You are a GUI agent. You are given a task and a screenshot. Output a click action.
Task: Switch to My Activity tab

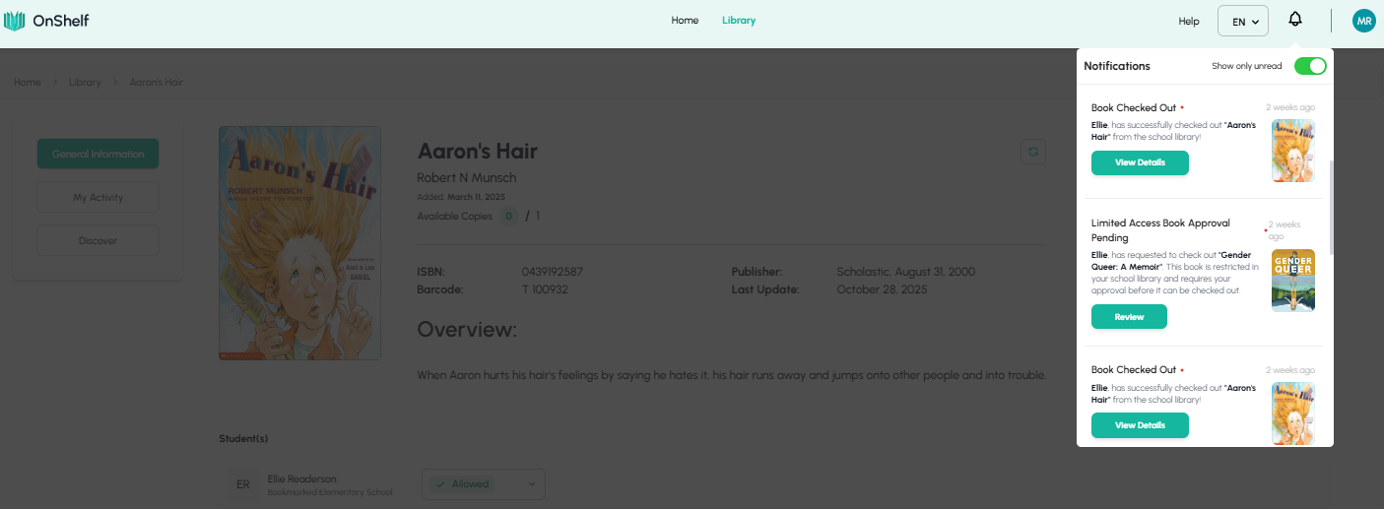tap(98, 197)
